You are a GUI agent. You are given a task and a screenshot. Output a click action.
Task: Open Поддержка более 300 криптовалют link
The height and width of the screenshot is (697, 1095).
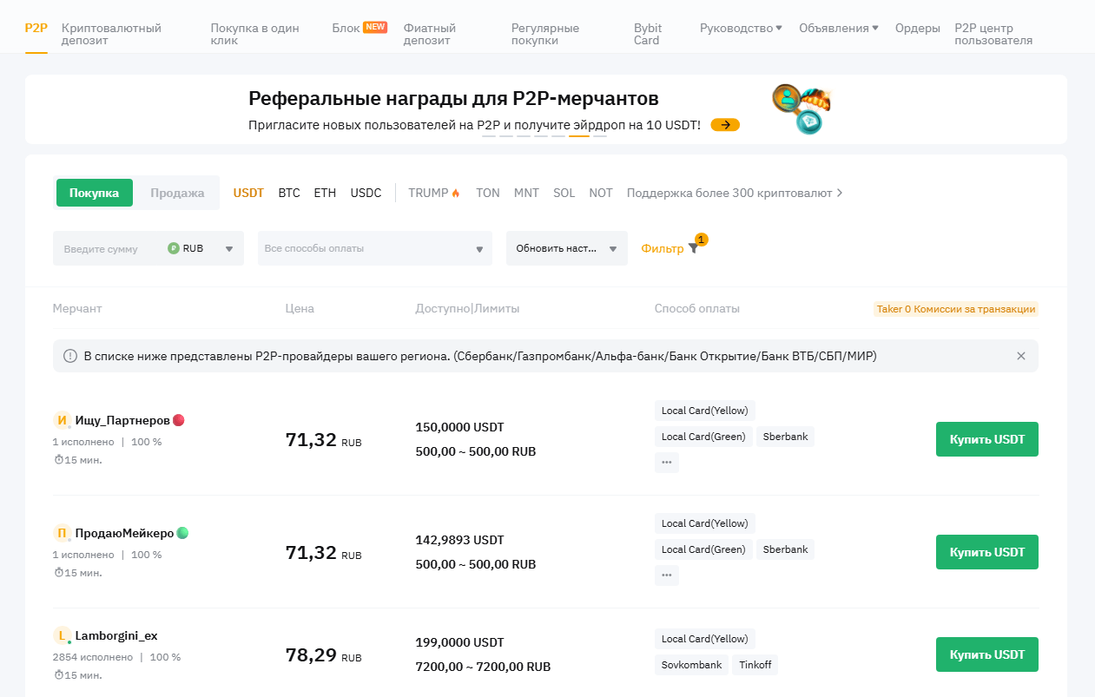pos(735,193)
